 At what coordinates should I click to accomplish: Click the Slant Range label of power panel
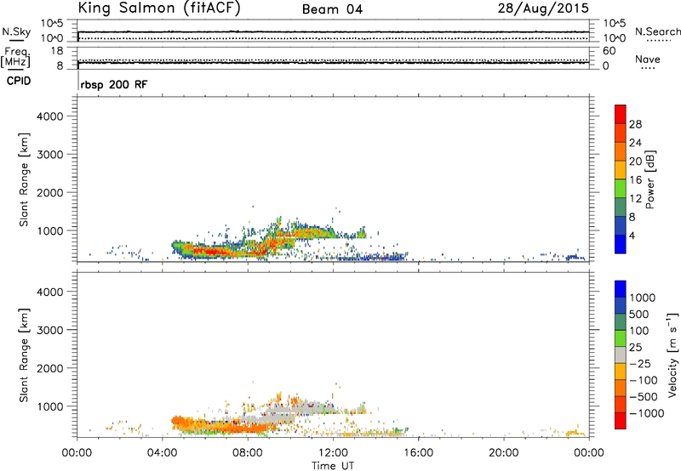tap(24, 179)
